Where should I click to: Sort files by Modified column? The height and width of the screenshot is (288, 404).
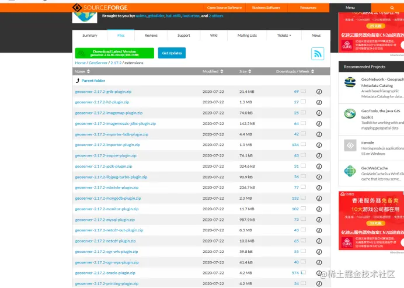(x=213, y=71)
